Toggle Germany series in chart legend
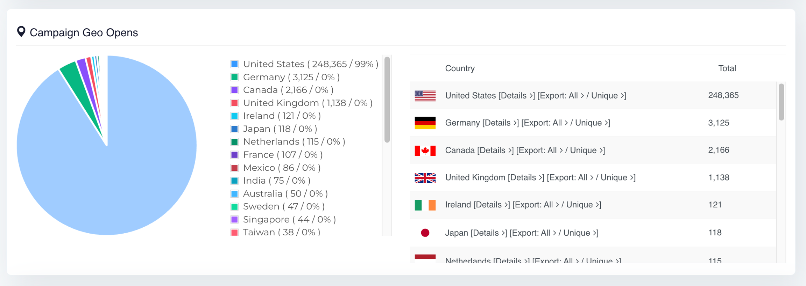This screenshot has width=806, height=286. point(291,77)
